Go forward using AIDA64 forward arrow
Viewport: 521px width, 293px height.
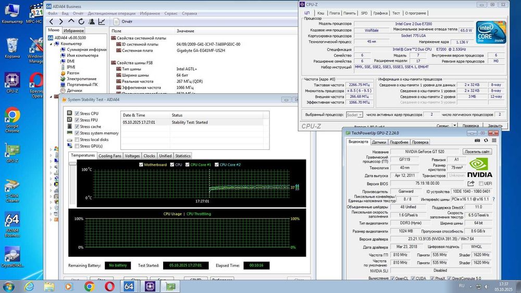pos(61,21)
